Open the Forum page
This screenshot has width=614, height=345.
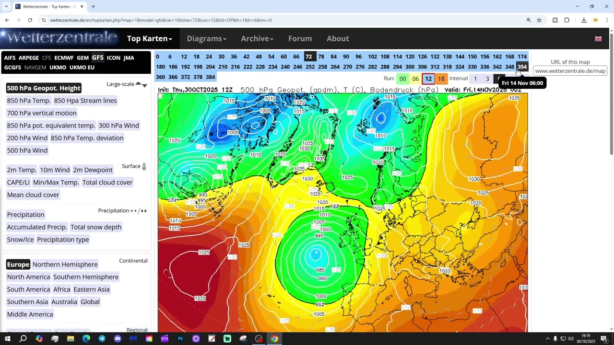(300, 39)
